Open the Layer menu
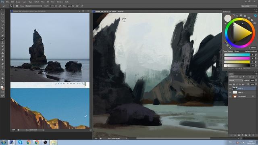This screenshot has height=145, width=258. point(25,2)
